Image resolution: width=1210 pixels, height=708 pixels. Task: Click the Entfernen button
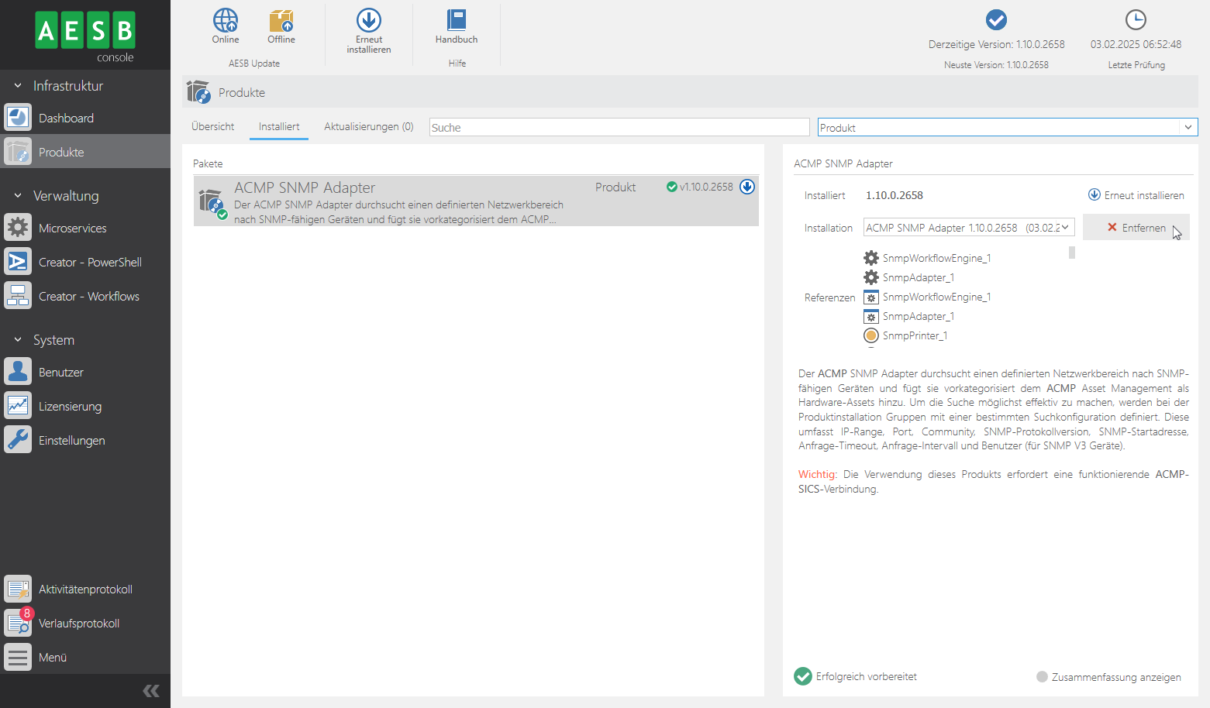click(x=1136, y=228)
